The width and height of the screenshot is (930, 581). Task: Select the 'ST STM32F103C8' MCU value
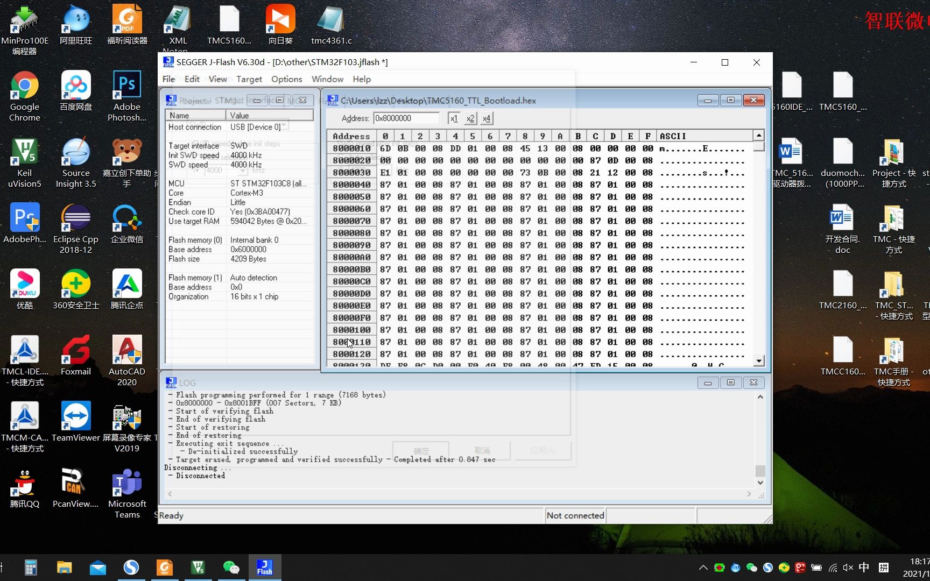coord(269,183)
